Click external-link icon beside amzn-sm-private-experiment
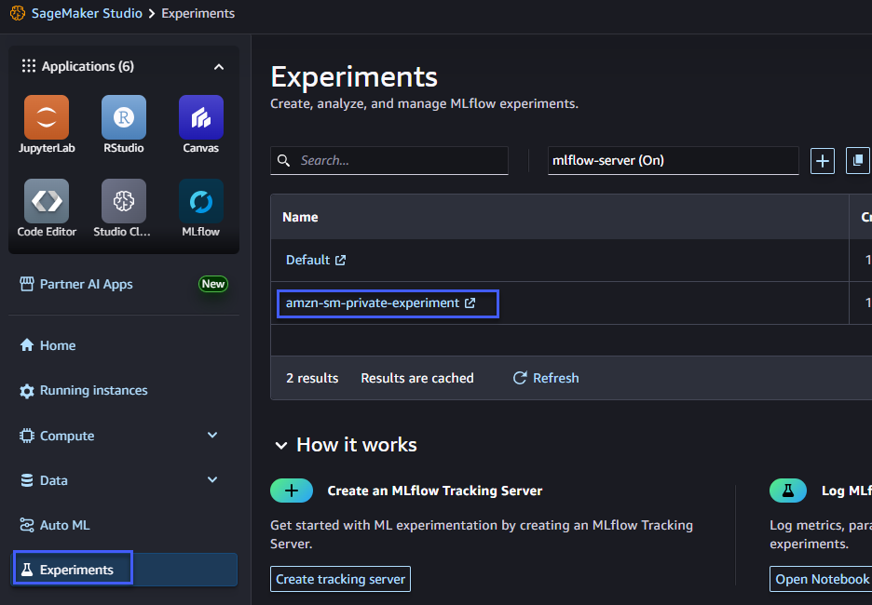Viewport: 872px width, 605px height. (x=470, y=302)
